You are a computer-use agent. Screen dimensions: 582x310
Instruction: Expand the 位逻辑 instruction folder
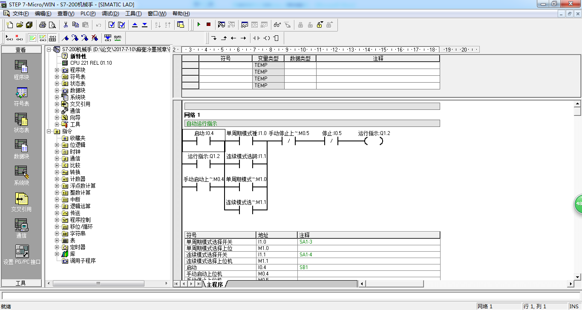57,145
